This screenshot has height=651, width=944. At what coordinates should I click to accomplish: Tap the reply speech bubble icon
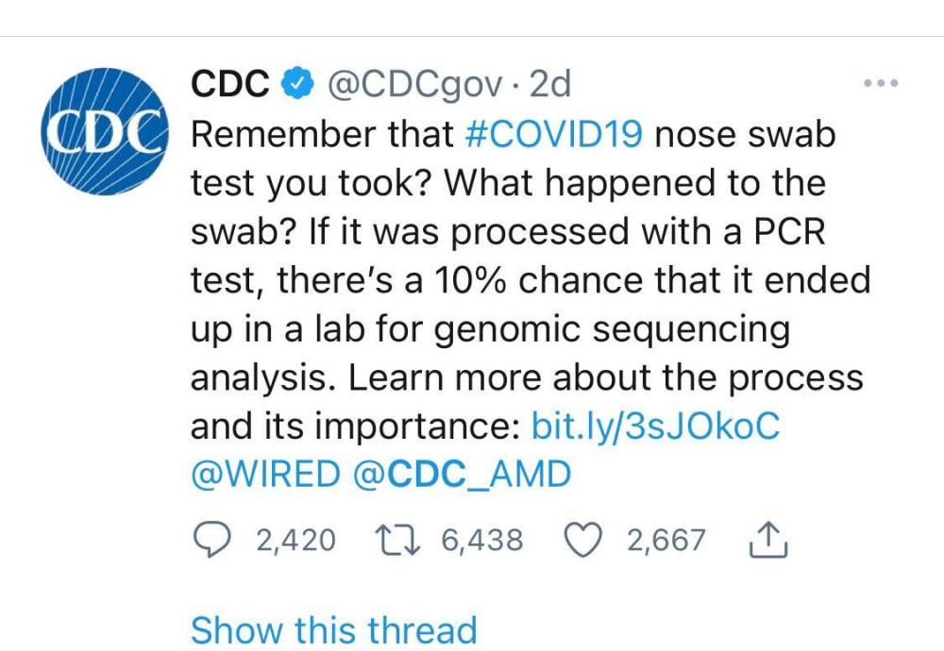click(x=212, y=540)
